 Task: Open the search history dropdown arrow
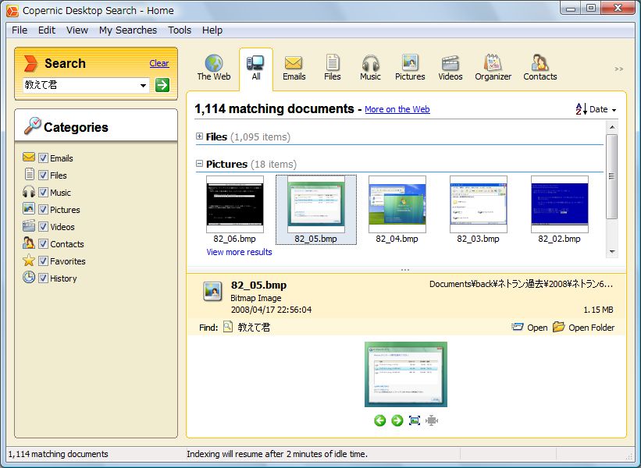[x=143, y=85]
